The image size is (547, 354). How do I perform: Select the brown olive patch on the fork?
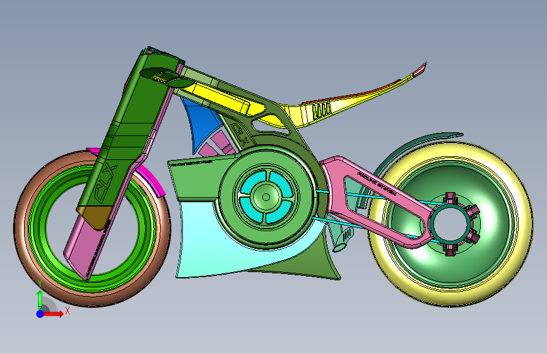[x=96, y=216]
